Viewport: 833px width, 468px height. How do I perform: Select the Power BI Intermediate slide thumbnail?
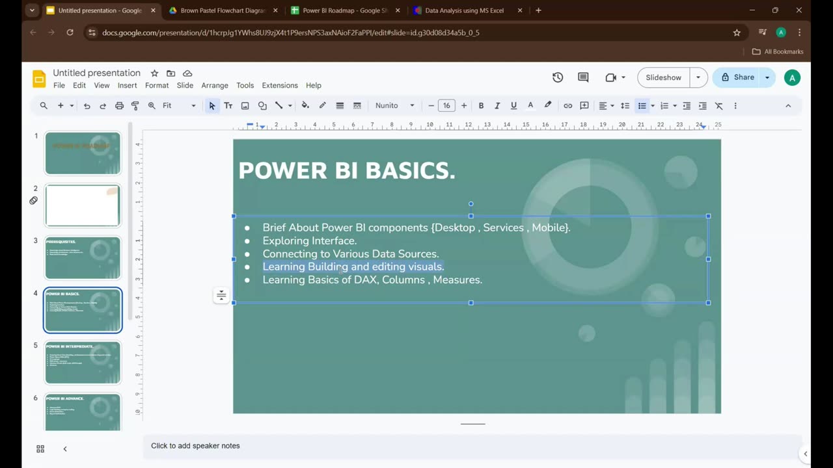point(83,363)
